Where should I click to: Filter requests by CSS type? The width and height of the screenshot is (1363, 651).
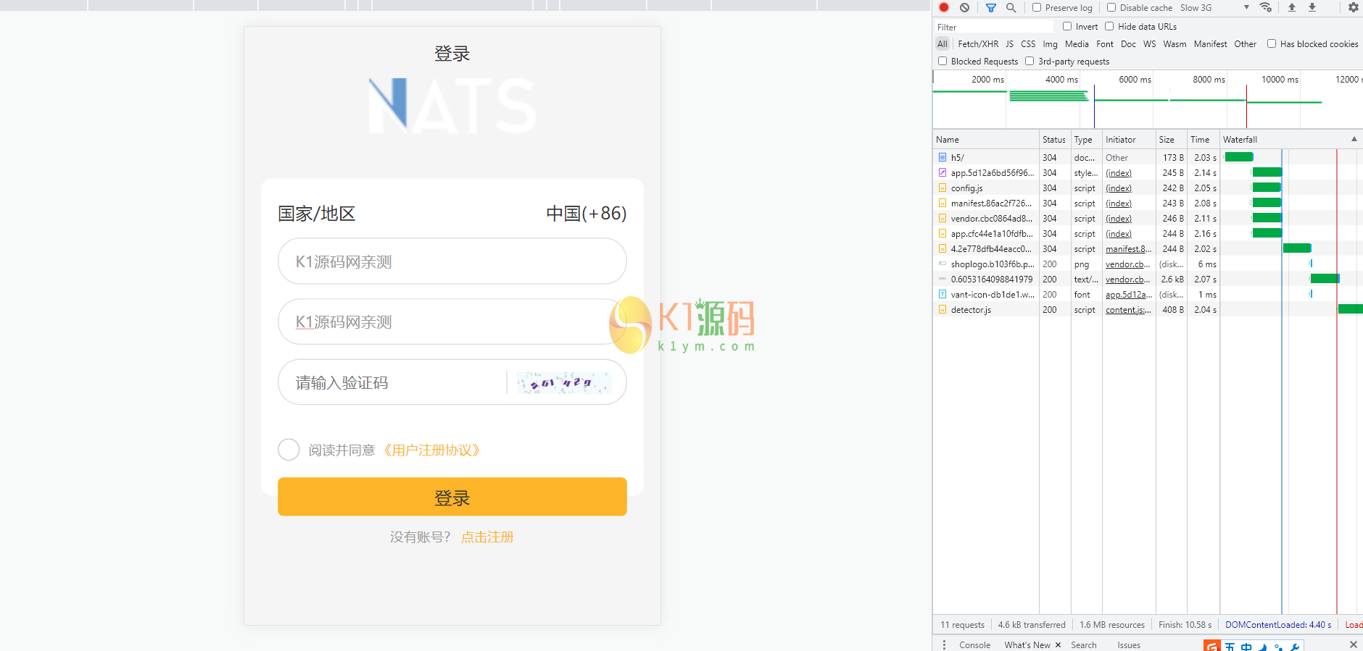(x=1028, y=44)
